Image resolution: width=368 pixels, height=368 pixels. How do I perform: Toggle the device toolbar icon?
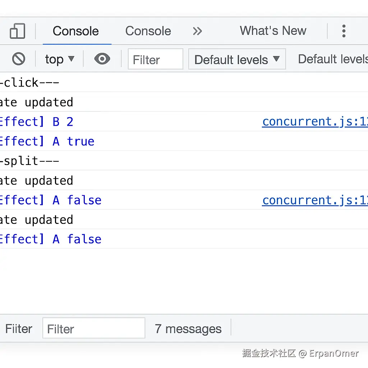point(17,31)
